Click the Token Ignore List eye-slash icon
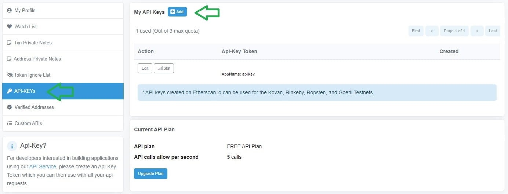 point(10,75)
